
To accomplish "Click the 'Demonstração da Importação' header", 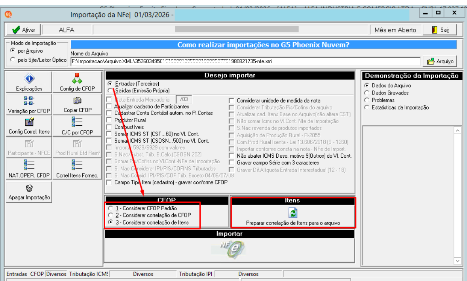I will (412, 75).
